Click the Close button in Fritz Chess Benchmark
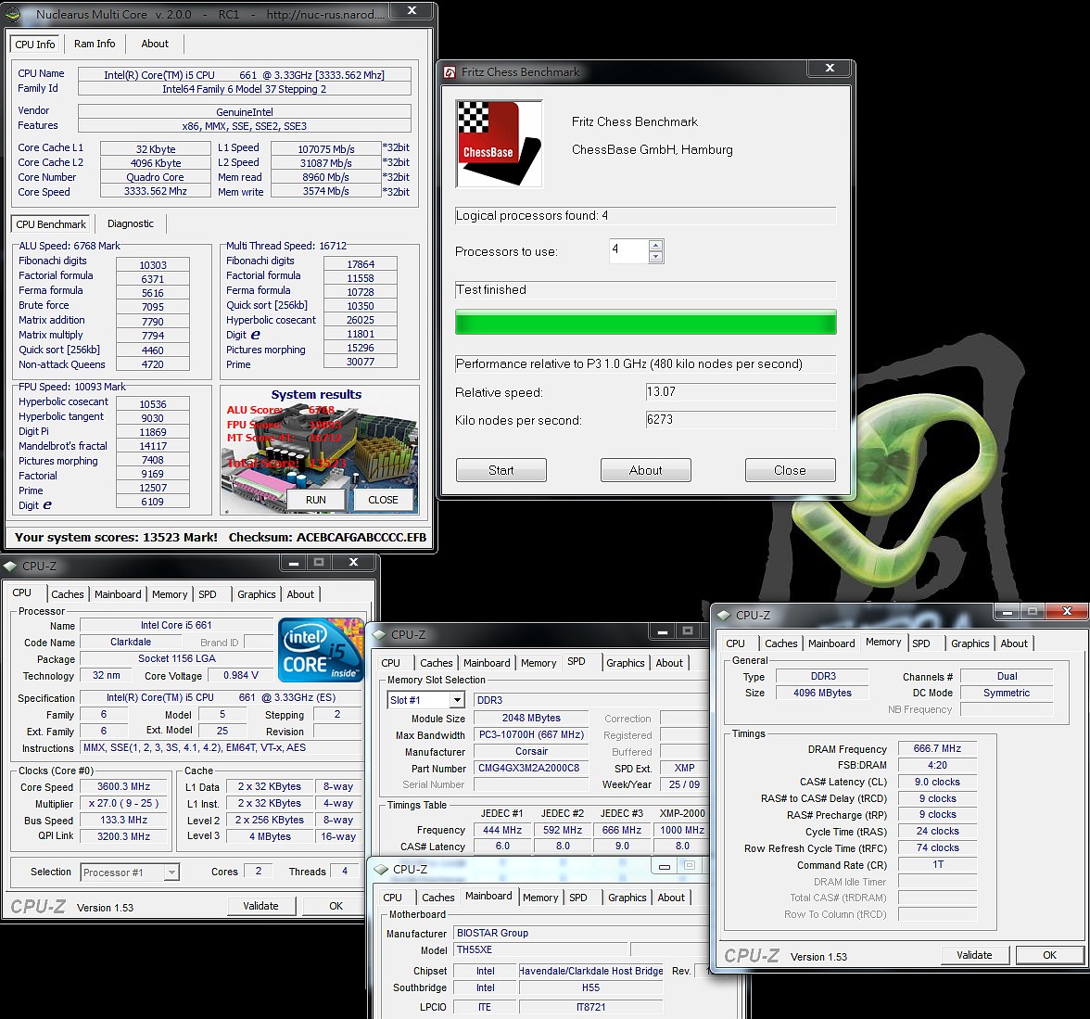This screenshot has height=1019, width=1090. [791, 470]
